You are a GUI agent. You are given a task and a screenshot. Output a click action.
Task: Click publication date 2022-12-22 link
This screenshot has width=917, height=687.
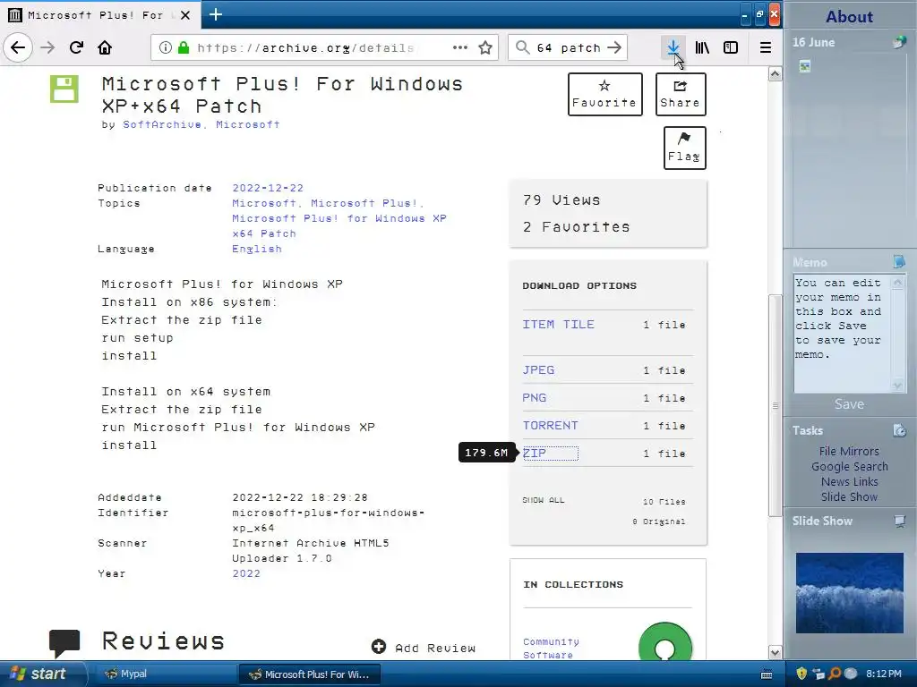tap(268, 188)
